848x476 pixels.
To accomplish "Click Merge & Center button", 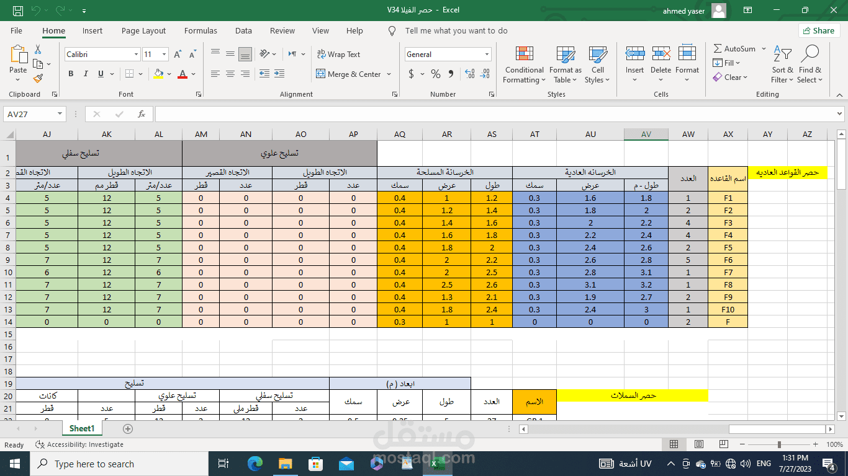I will click(349, 74).
